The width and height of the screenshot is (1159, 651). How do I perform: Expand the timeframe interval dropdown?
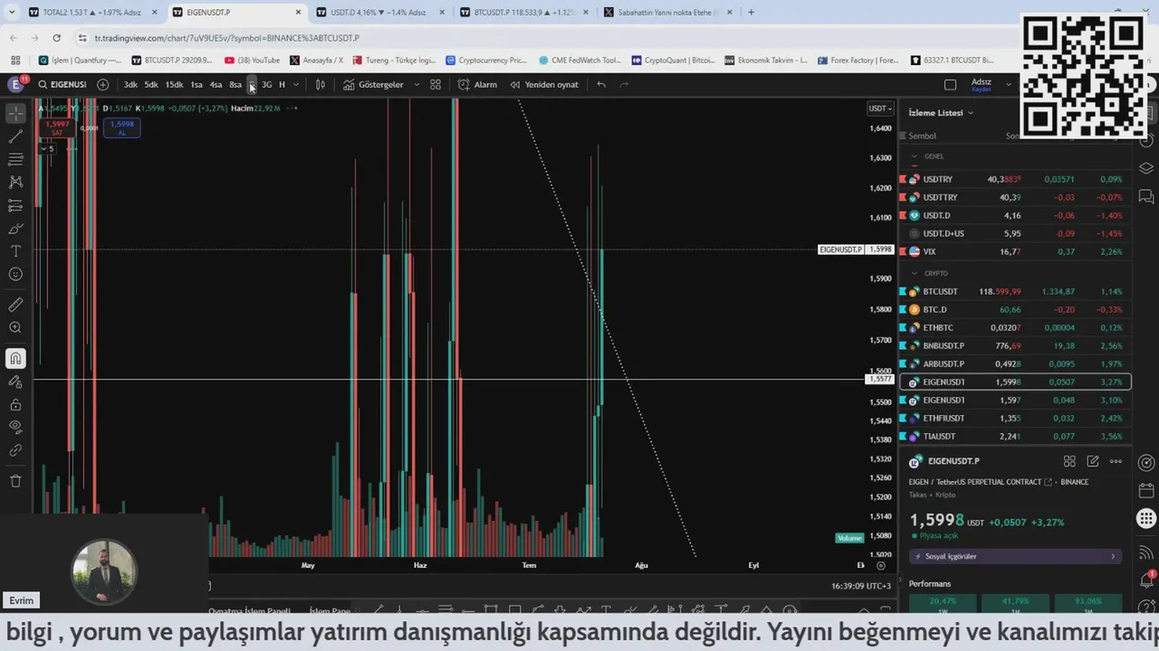(295, 84)
